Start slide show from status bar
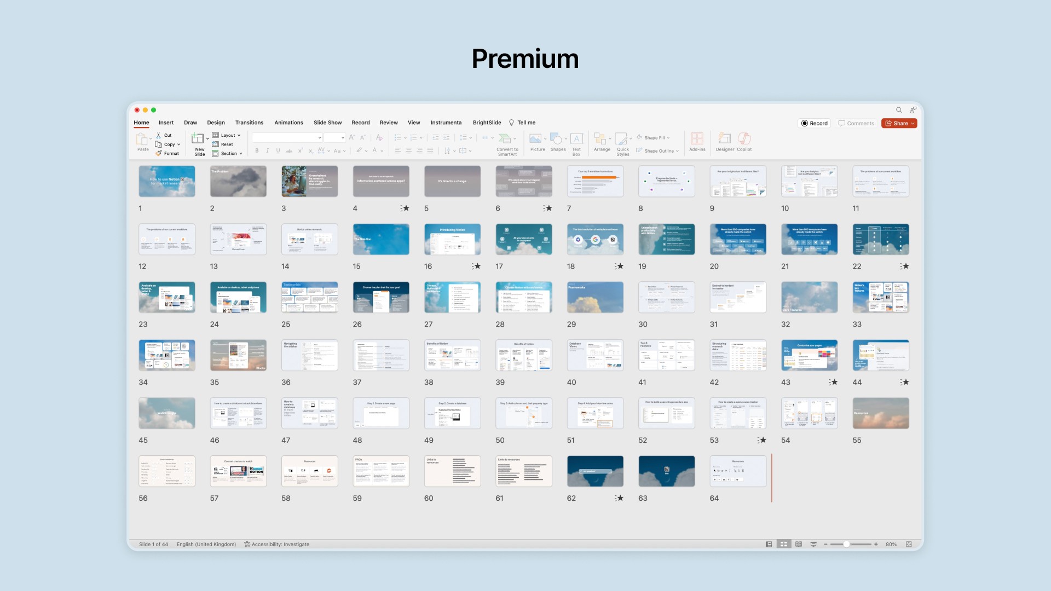 pyautogui.click(x=813, y=544)
